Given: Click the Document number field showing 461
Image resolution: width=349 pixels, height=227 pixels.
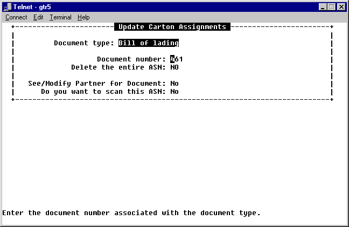Looking at the screenshot, I should (177, 59).
